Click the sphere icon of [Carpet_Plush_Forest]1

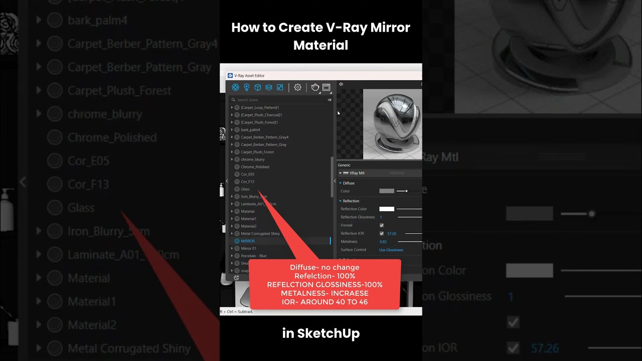coord(237,122)
